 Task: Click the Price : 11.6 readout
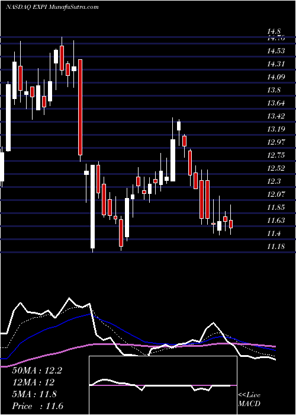37,406
